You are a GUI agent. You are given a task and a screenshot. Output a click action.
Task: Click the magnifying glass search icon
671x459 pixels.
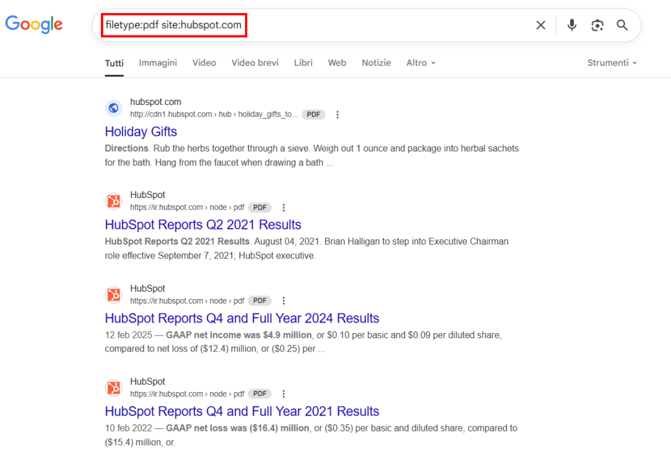[622, 26]
